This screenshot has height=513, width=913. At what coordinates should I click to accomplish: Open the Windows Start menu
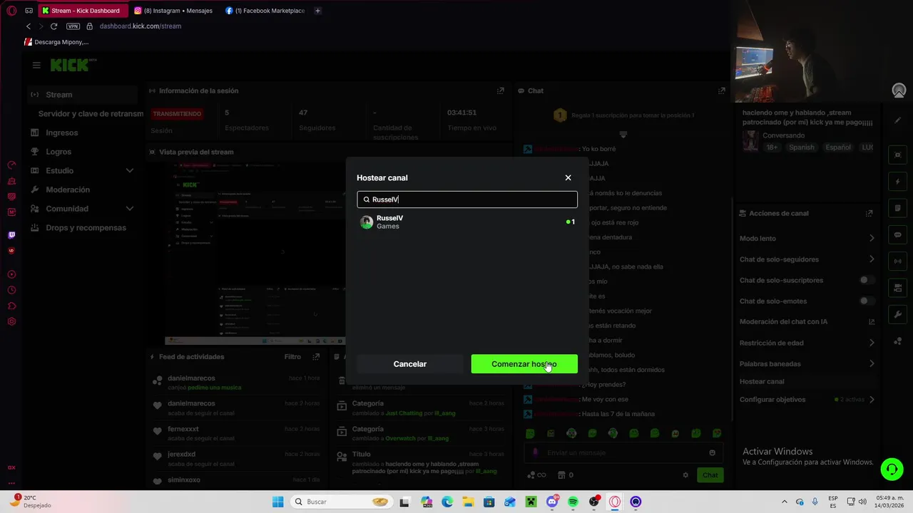pyautogui.click(x=278, y=502)
